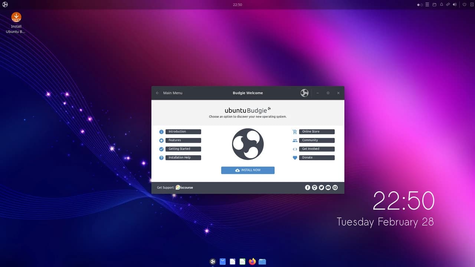
Task: Launch LibreOffice Calc from the dock
Action: coord(242,261)
